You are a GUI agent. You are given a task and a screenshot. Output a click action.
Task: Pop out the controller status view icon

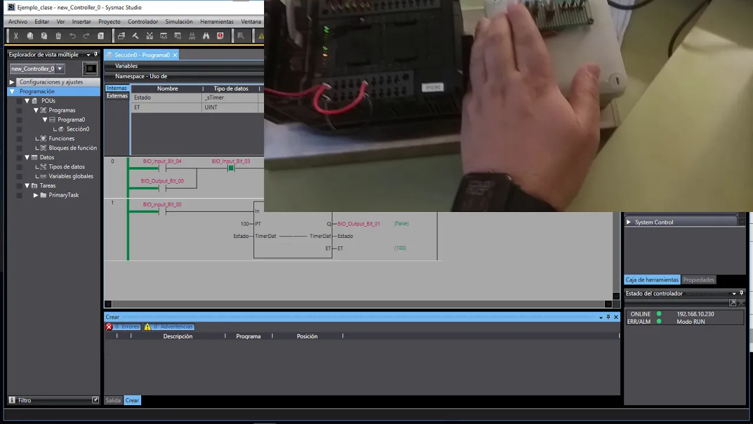click(x=732, y=303)
